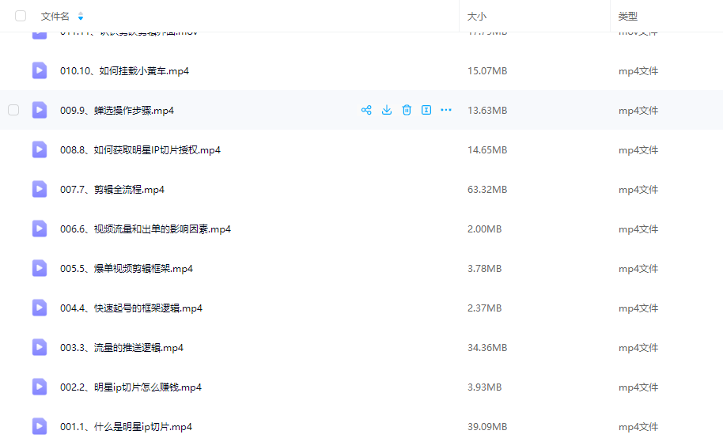Sort by 文件名 using the sort arrows
This screenshot has height=442, width=723.
coord(81,17)
